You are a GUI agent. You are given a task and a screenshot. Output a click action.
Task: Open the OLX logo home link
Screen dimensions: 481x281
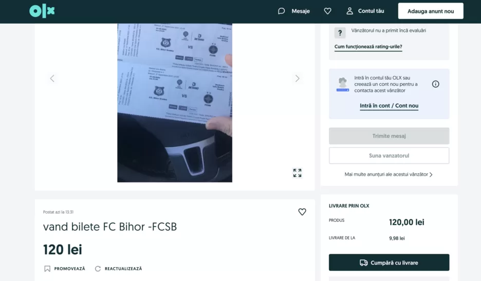(42, 11)
